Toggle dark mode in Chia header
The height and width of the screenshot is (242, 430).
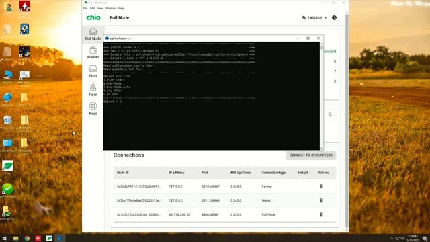click(x=334, y=18)
